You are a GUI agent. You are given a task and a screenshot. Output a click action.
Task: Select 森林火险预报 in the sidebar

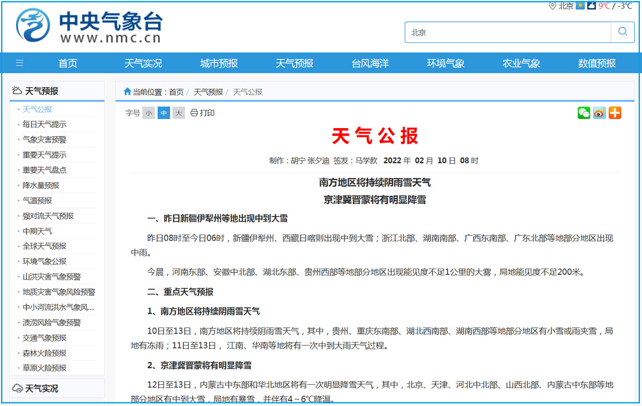tap(44, 353)
